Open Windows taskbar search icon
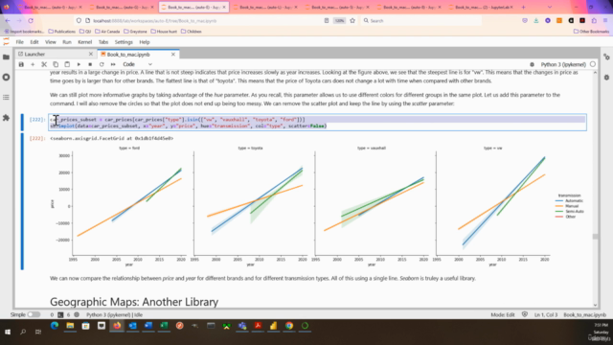The image size is (613, 345). 23,332
